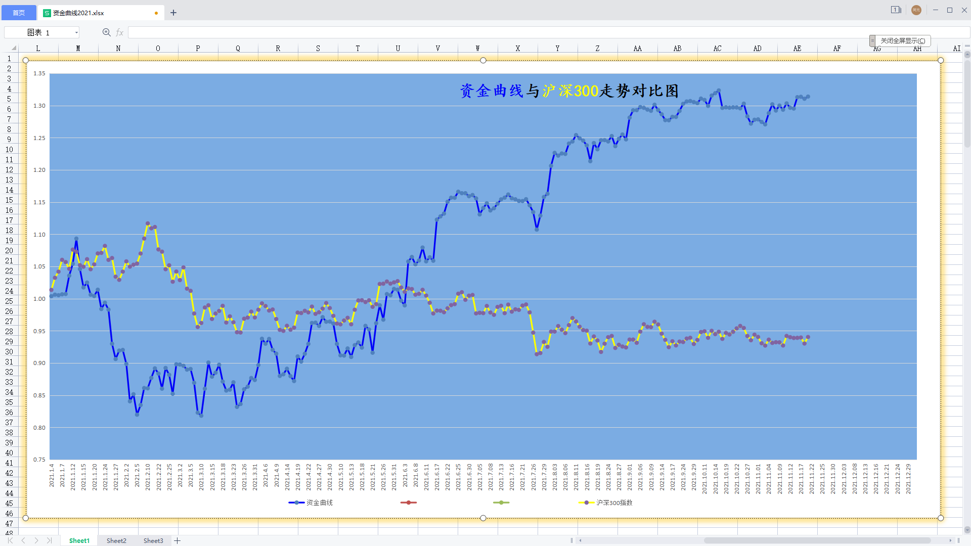Click the next sheet arrow
The height and width of the screenshot is (546, 971).
(x=36, y=540)
